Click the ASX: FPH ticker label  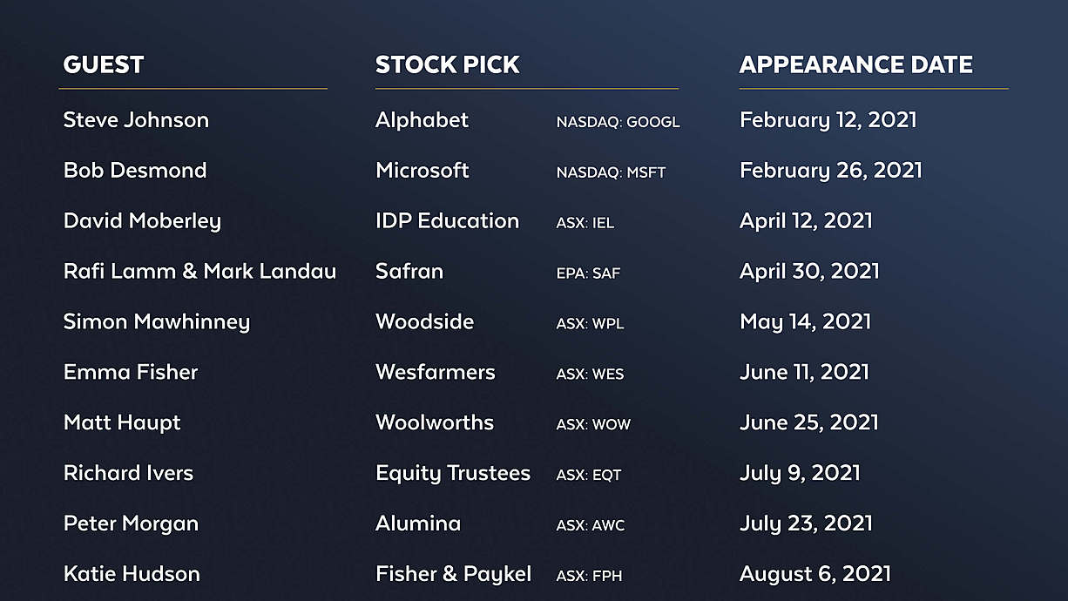click(589, 577)
